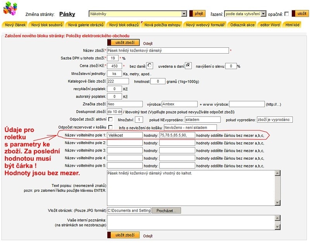Open the Nový článek tab
310x245 pixels.
[15, 25]
